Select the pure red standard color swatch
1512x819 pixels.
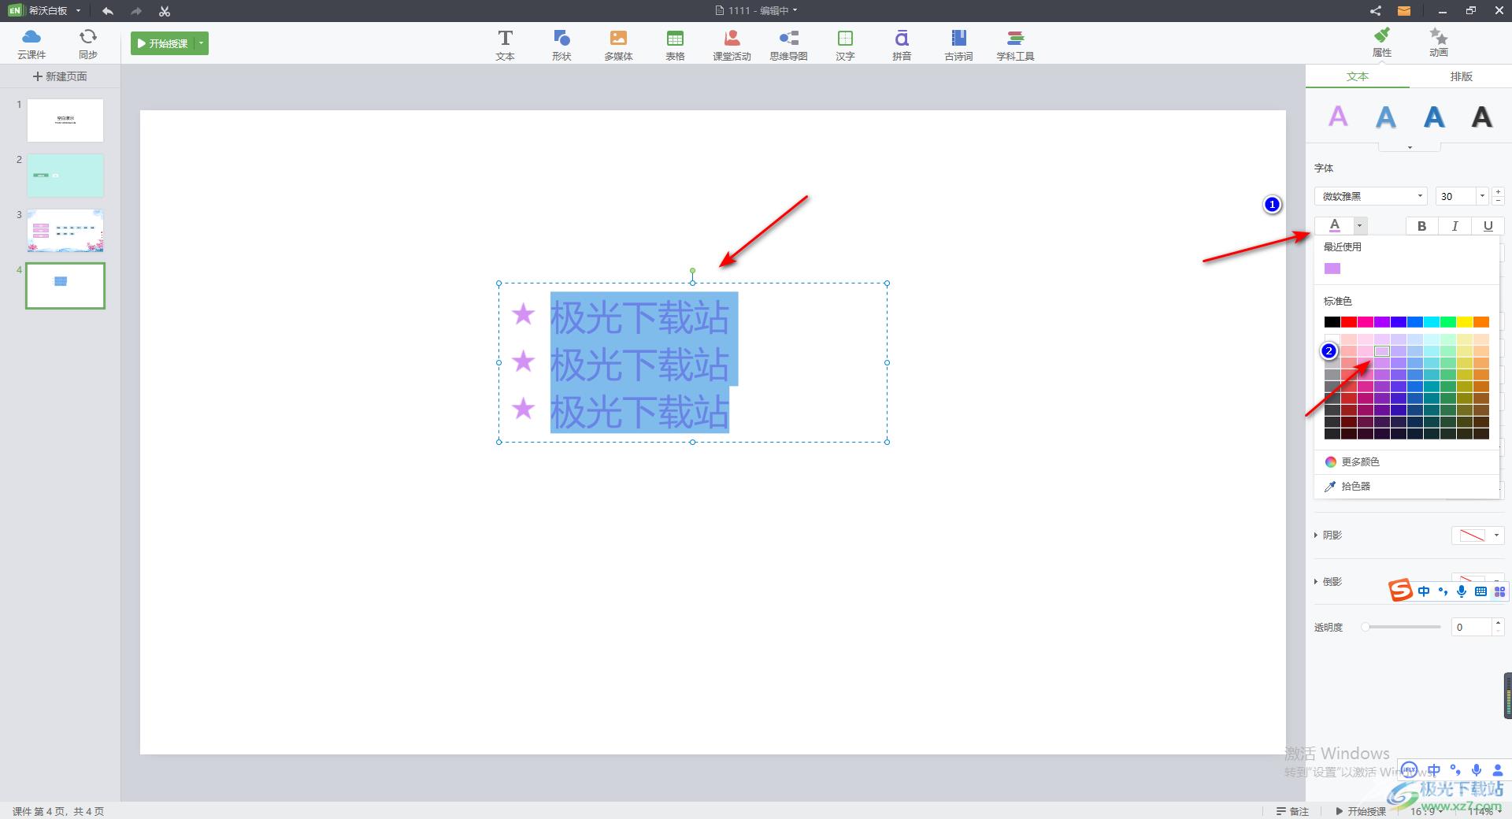1348,322
